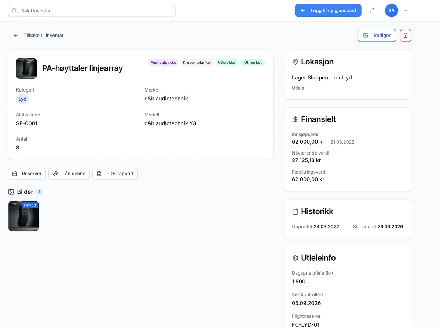Viewport: 440px width, 327px height.
Task: Click the model d&b audiotechnik Y8
Action: click(170, 123)
